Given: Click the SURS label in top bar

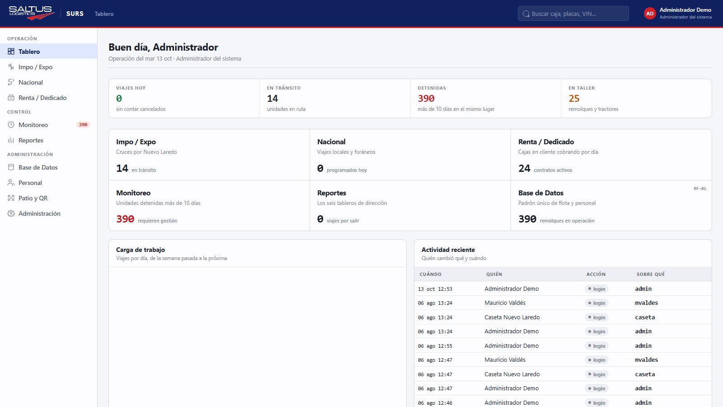Looking at the screenshot, I should click(75, 14).
